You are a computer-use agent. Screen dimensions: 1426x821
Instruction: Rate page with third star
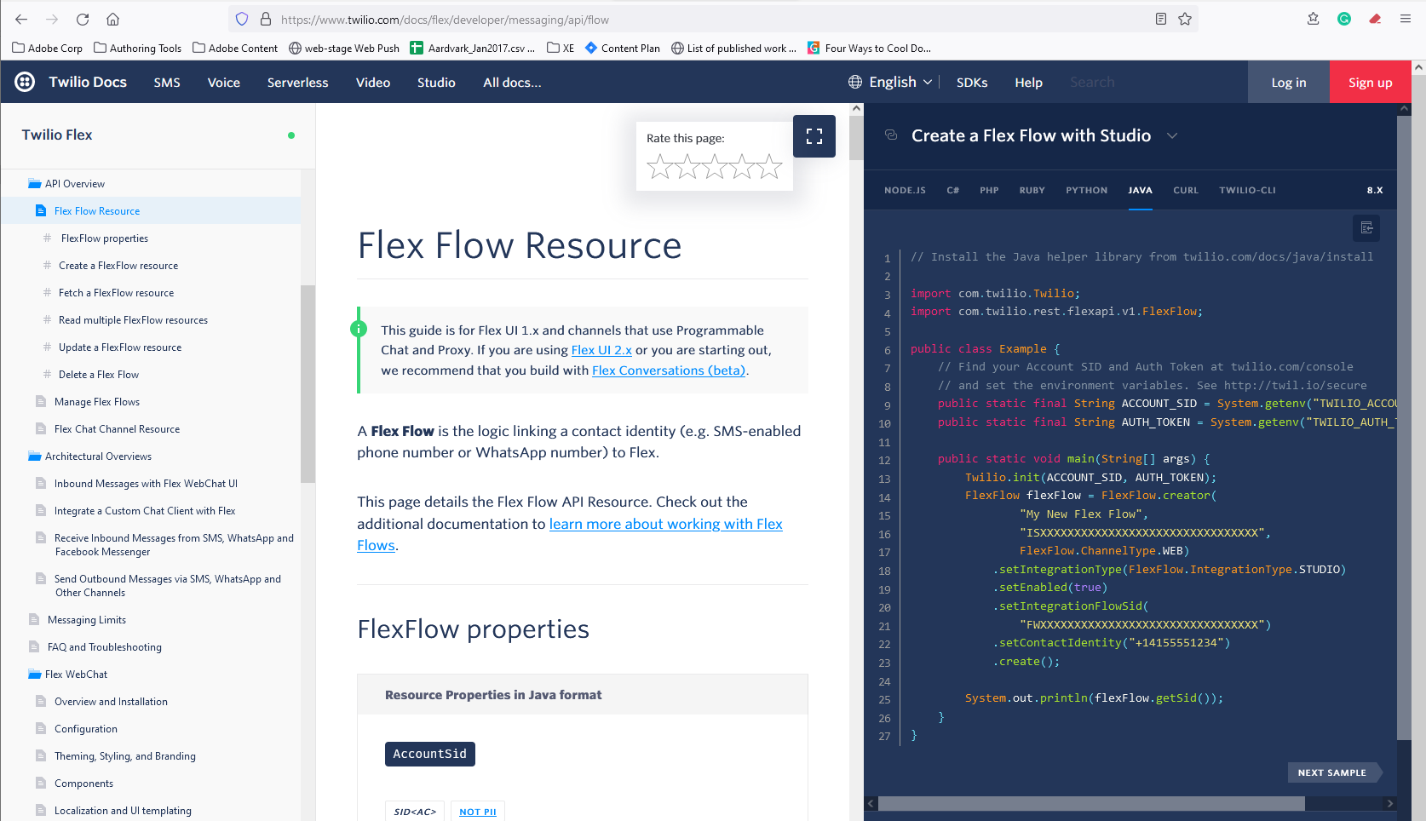point(715,166)
